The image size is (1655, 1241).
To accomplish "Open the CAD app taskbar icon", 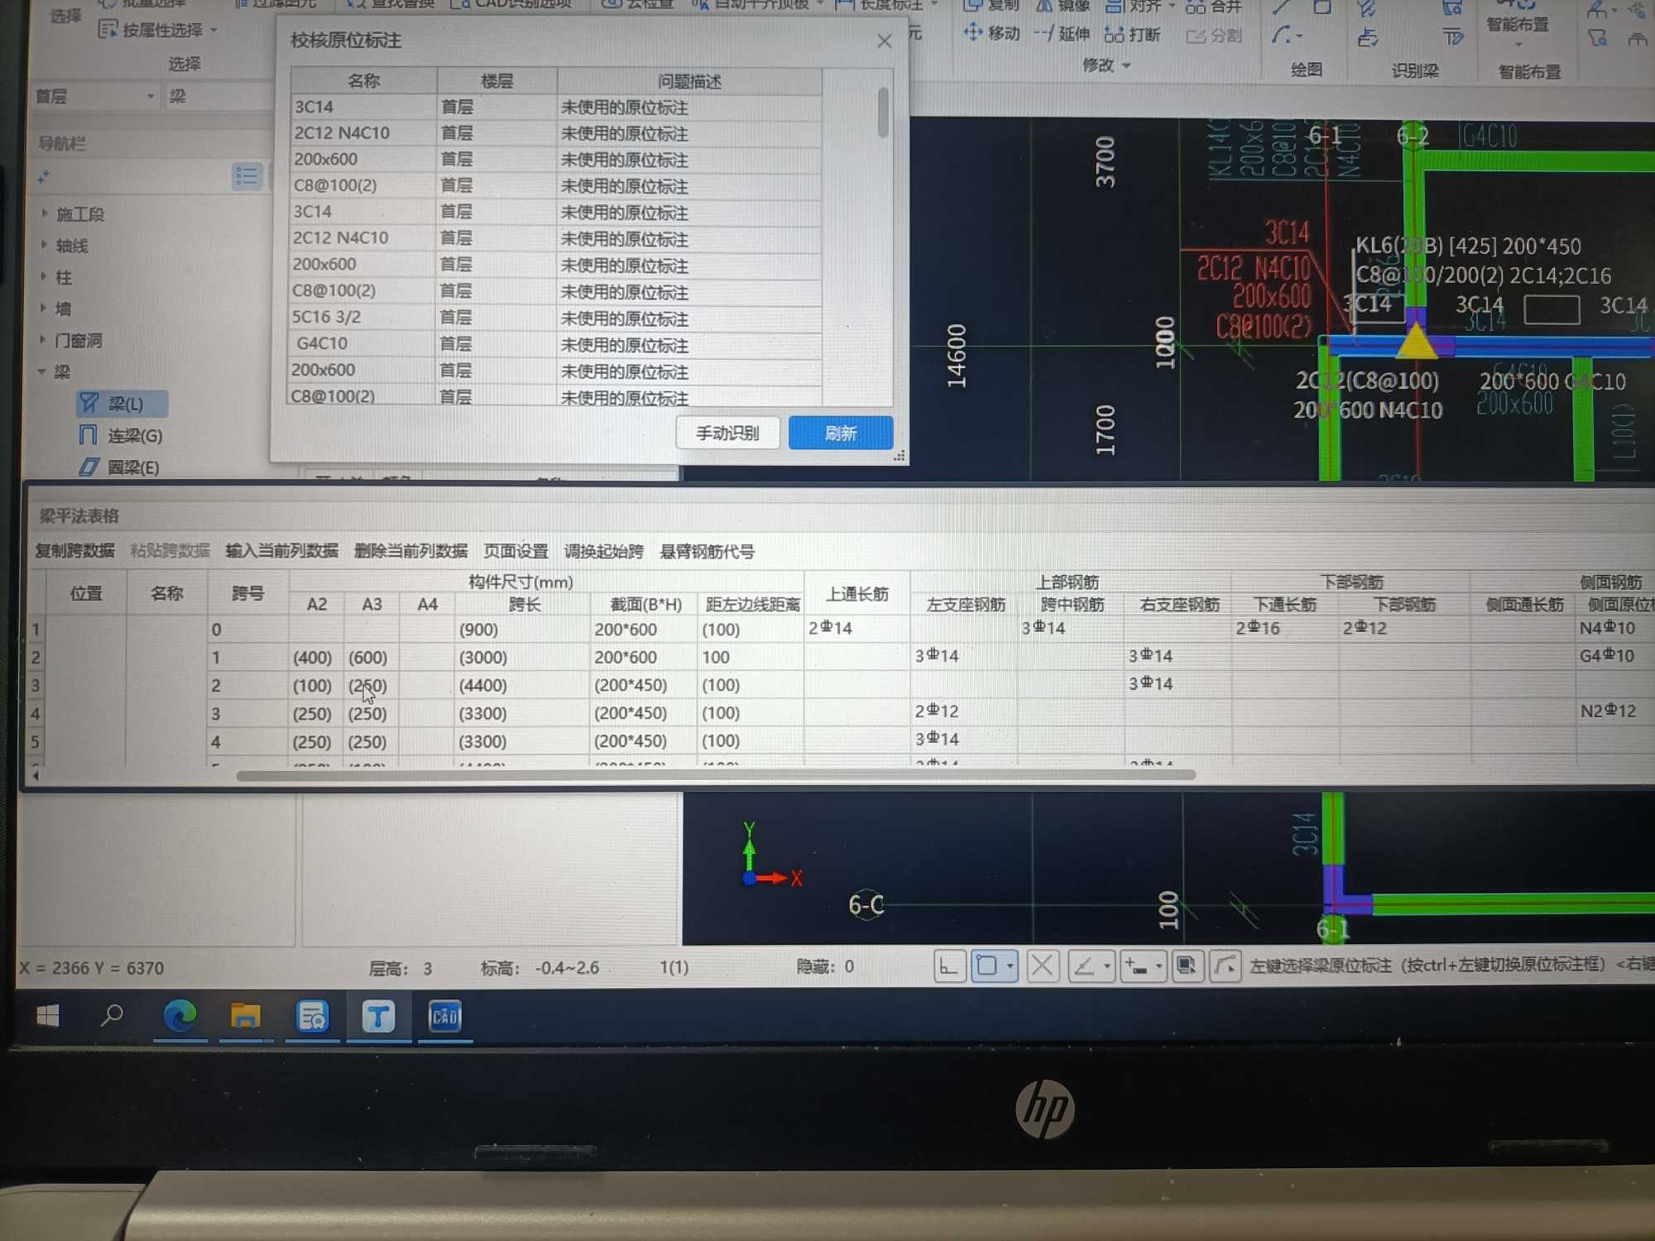I will [x=444, y=1016].
